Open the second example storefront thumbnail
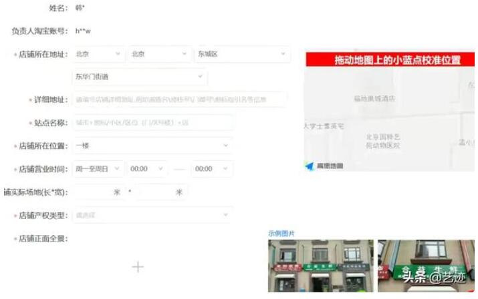The image size is (478, 299). click(427, 266)
